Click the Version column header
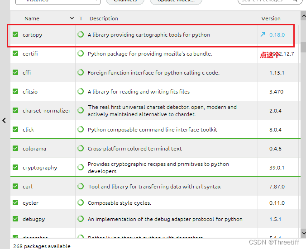 click(x=271, y=19)
